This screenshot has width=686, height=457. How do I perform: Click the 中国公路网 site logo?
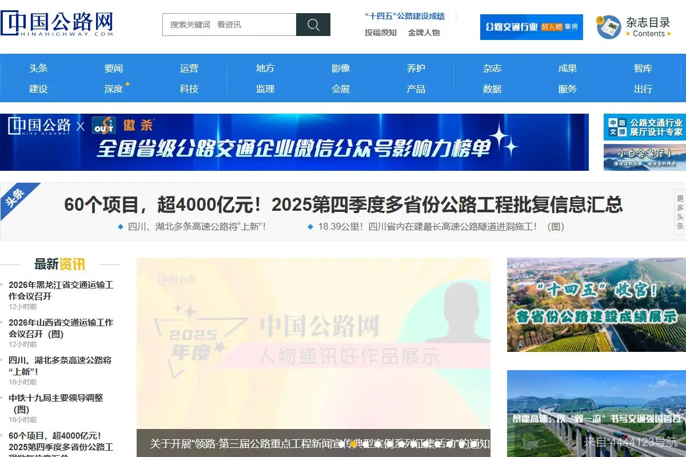[57, 23]
